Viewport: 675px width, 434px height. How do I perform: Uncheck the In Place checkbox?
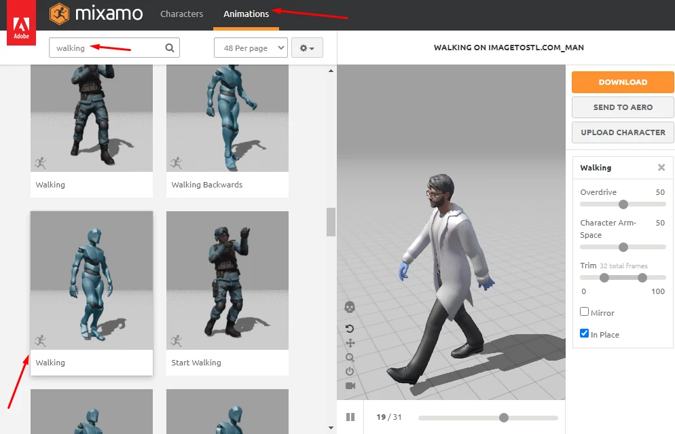584,333
